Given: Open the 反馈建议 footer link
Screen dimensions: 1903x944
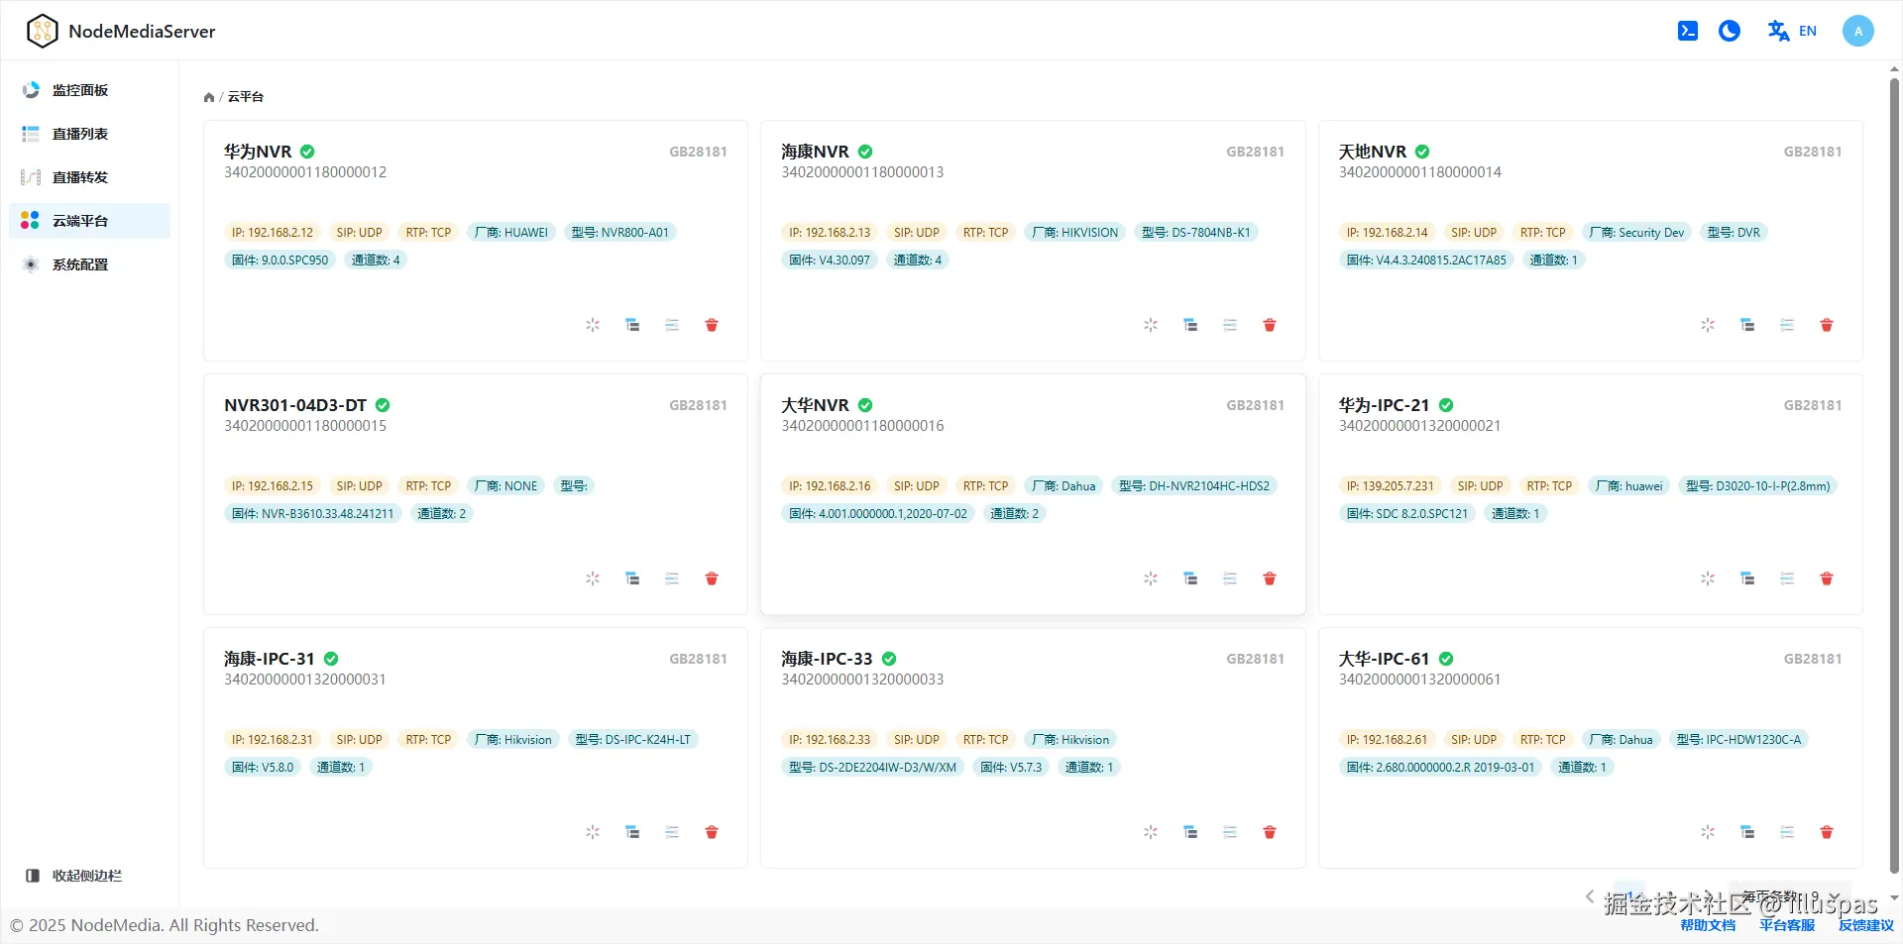Looking at the screenshot, I should tap(1866, 925).
